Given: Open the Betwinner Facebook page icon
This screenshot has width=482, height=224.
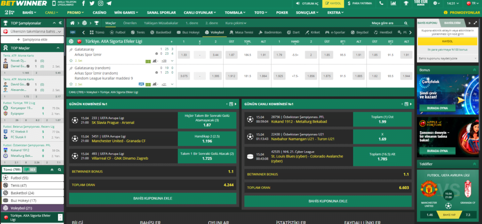Looking at the screenshot, I should click(84, 3).
